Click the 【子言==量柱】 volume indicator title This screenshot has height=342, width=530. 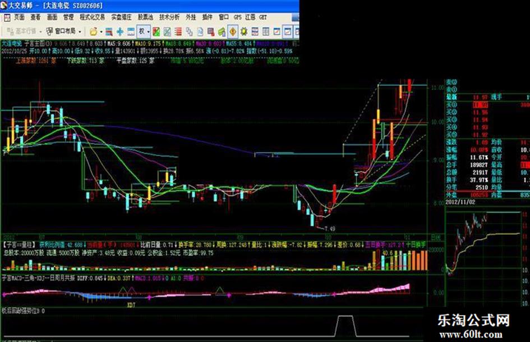coord(20,244)
